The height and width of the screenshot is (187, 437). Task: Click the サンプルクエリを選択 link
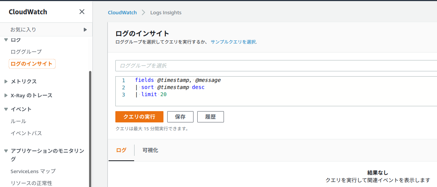coord(234,42)
